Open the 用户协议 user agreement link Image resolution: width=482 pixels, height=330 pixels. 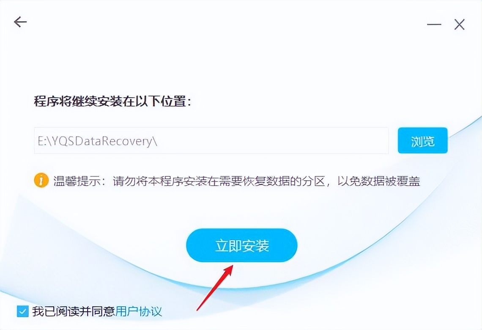[x=139, y=311]
